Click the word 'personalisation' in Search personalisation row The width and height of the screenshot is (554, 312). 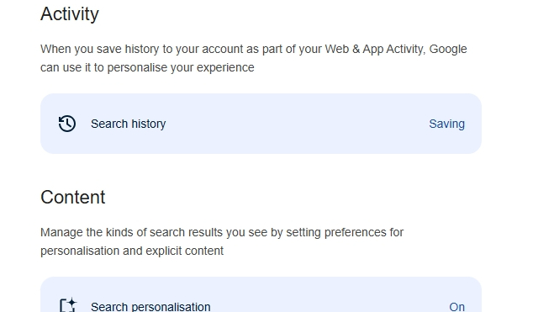coord(171,307)
